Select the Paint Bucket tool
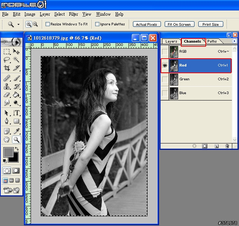Screen dimensions: 239x226 16,95
